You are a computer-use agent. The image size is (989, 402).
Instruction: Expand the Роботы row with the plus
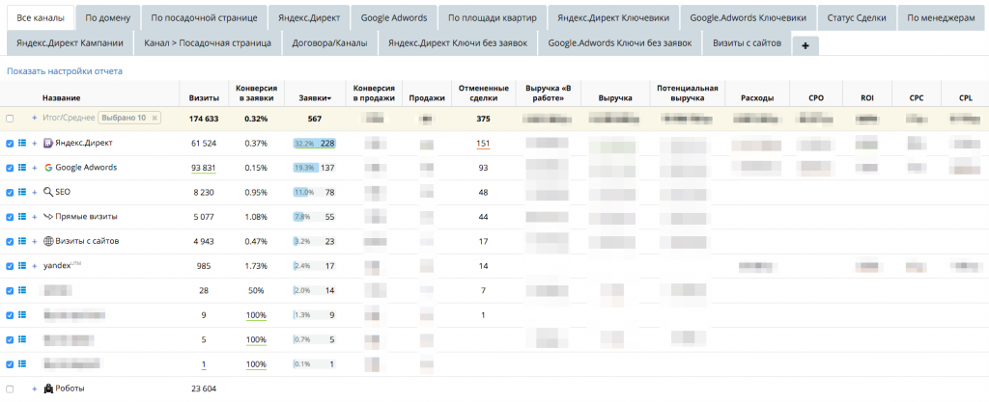coord(35,389)
